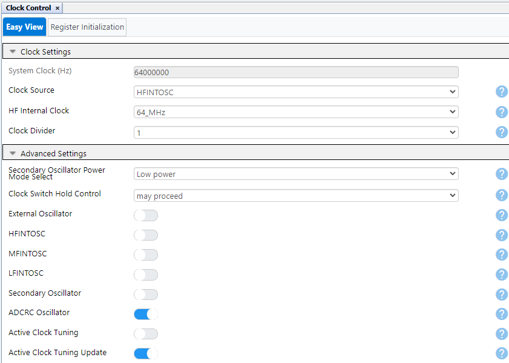Turn off Active Clock Tuning Update

(x=145, y=353)
